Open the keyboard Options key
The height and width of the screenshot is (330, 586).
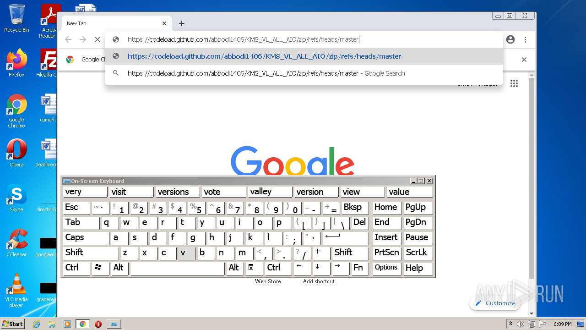387,268
